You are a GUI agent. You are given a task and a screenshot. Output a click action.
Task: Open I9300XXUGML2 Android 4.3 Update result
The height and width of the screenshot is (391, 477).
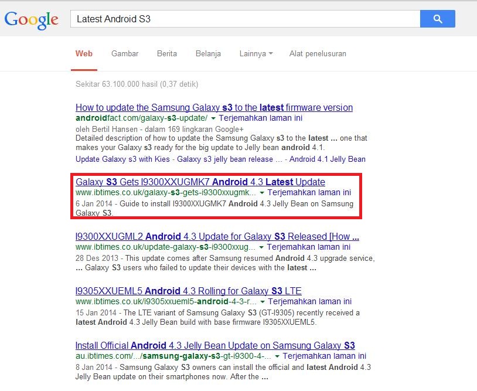point(217,236)
